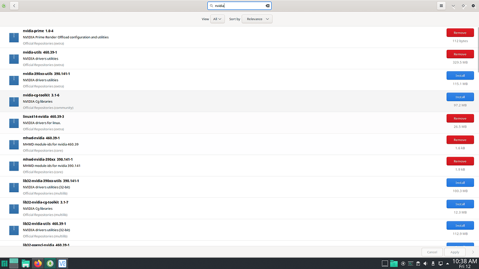Click into the search input field
This screenshot has height=269, width=479.
pos(239,6)
